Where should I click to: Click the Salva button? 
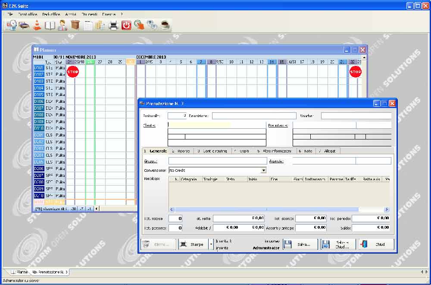coord(300,244)
